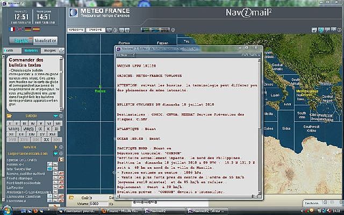The height and width of the screenshot is (215, 344).
Task: Click the info icon after envelope icon
Action: [115, 30]
